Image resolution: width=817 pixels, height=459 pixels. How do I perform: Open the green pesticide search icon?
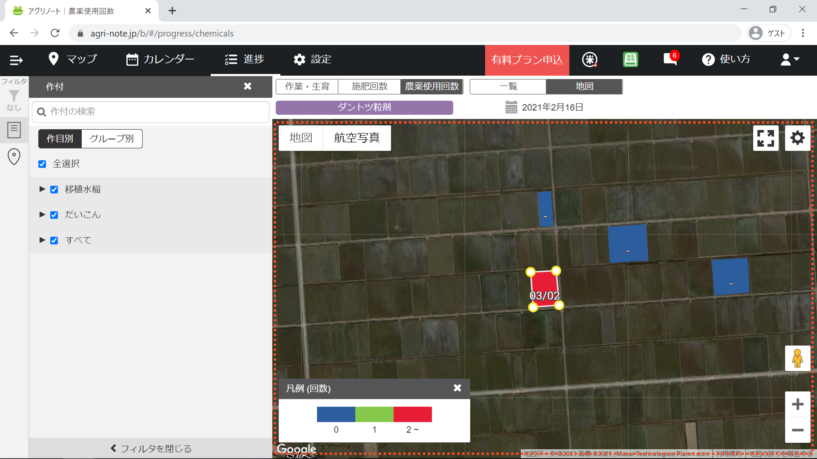tap(630, 60)
